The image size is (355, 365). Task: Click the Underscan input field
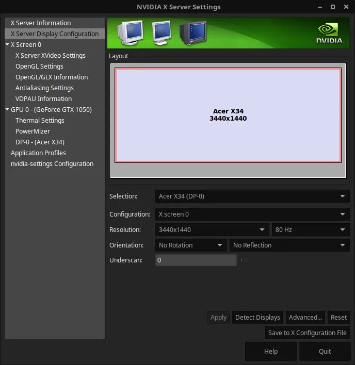pyautogui.click(x=196, y=260)
